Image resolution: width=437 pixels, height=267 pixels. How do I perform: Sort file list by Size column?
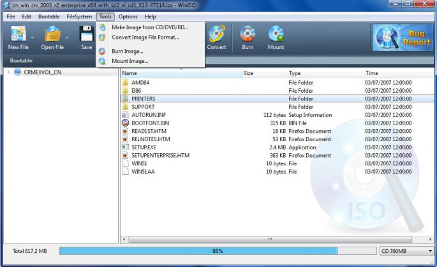click(264, 73)
